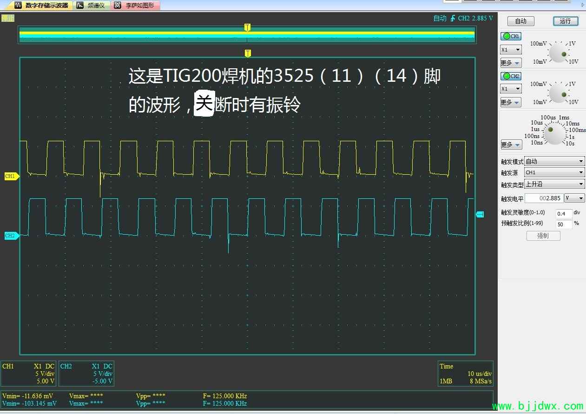586x414 pixels.
Task: Expand the CH2 更多 options menu
Action: 511,102
